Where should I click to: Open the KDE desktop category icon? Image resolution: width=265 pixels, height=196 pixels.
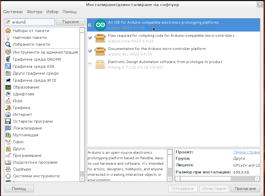8,66
